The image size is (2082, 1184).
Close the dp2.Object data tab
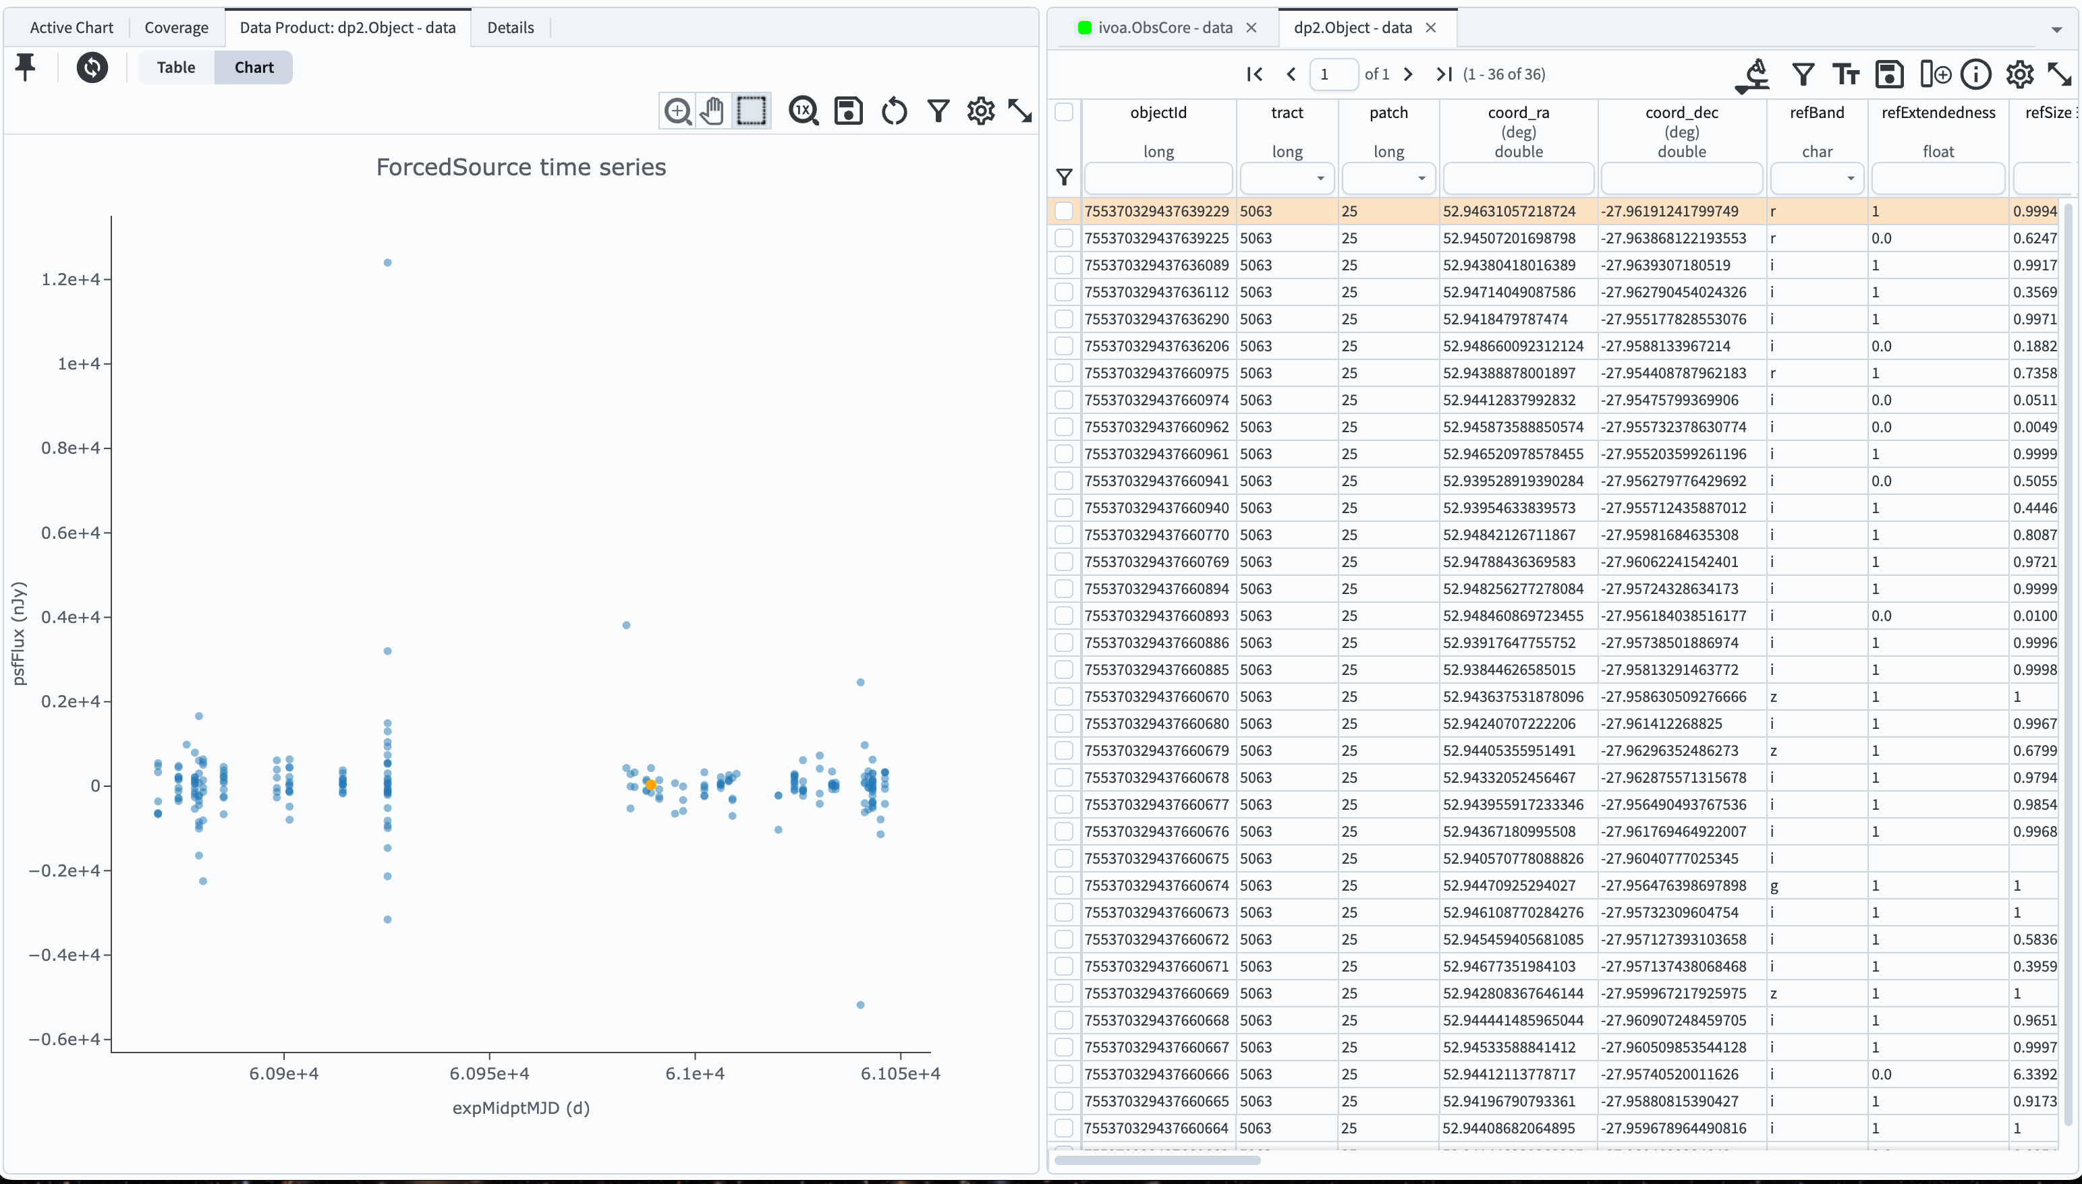1431,28
